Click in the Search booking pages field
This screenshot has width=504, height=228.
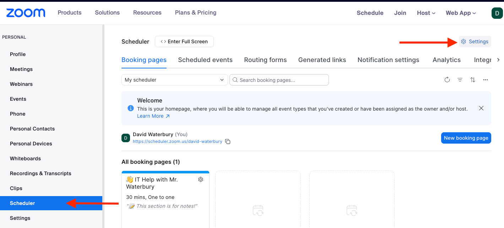click(x=279, y=80)
